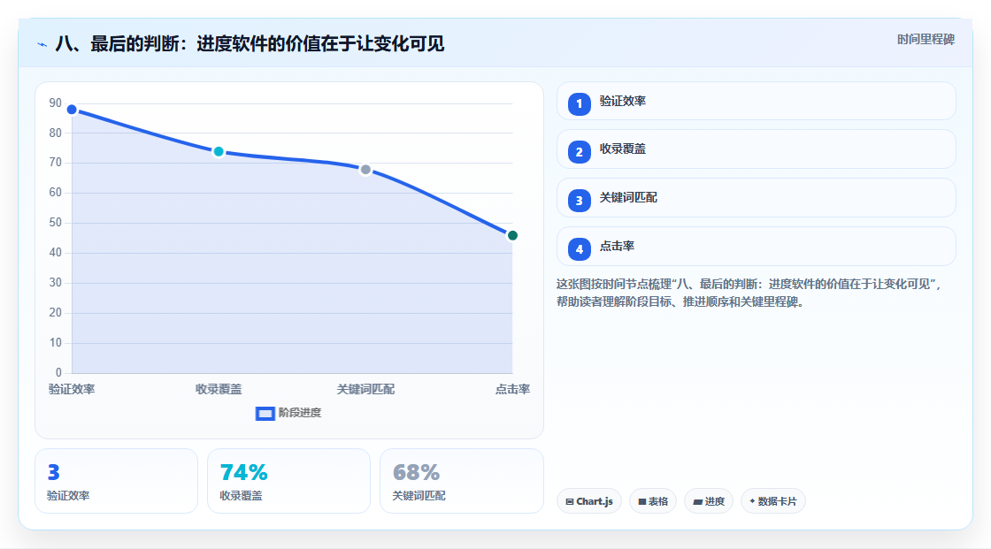Click the section title 八、最后的判断

tap(250, 43)
